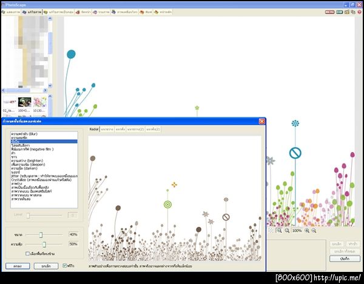Click the folder tree scrollbar up arrow
Viewport: 364px width, 284px height.
[50, 18]
